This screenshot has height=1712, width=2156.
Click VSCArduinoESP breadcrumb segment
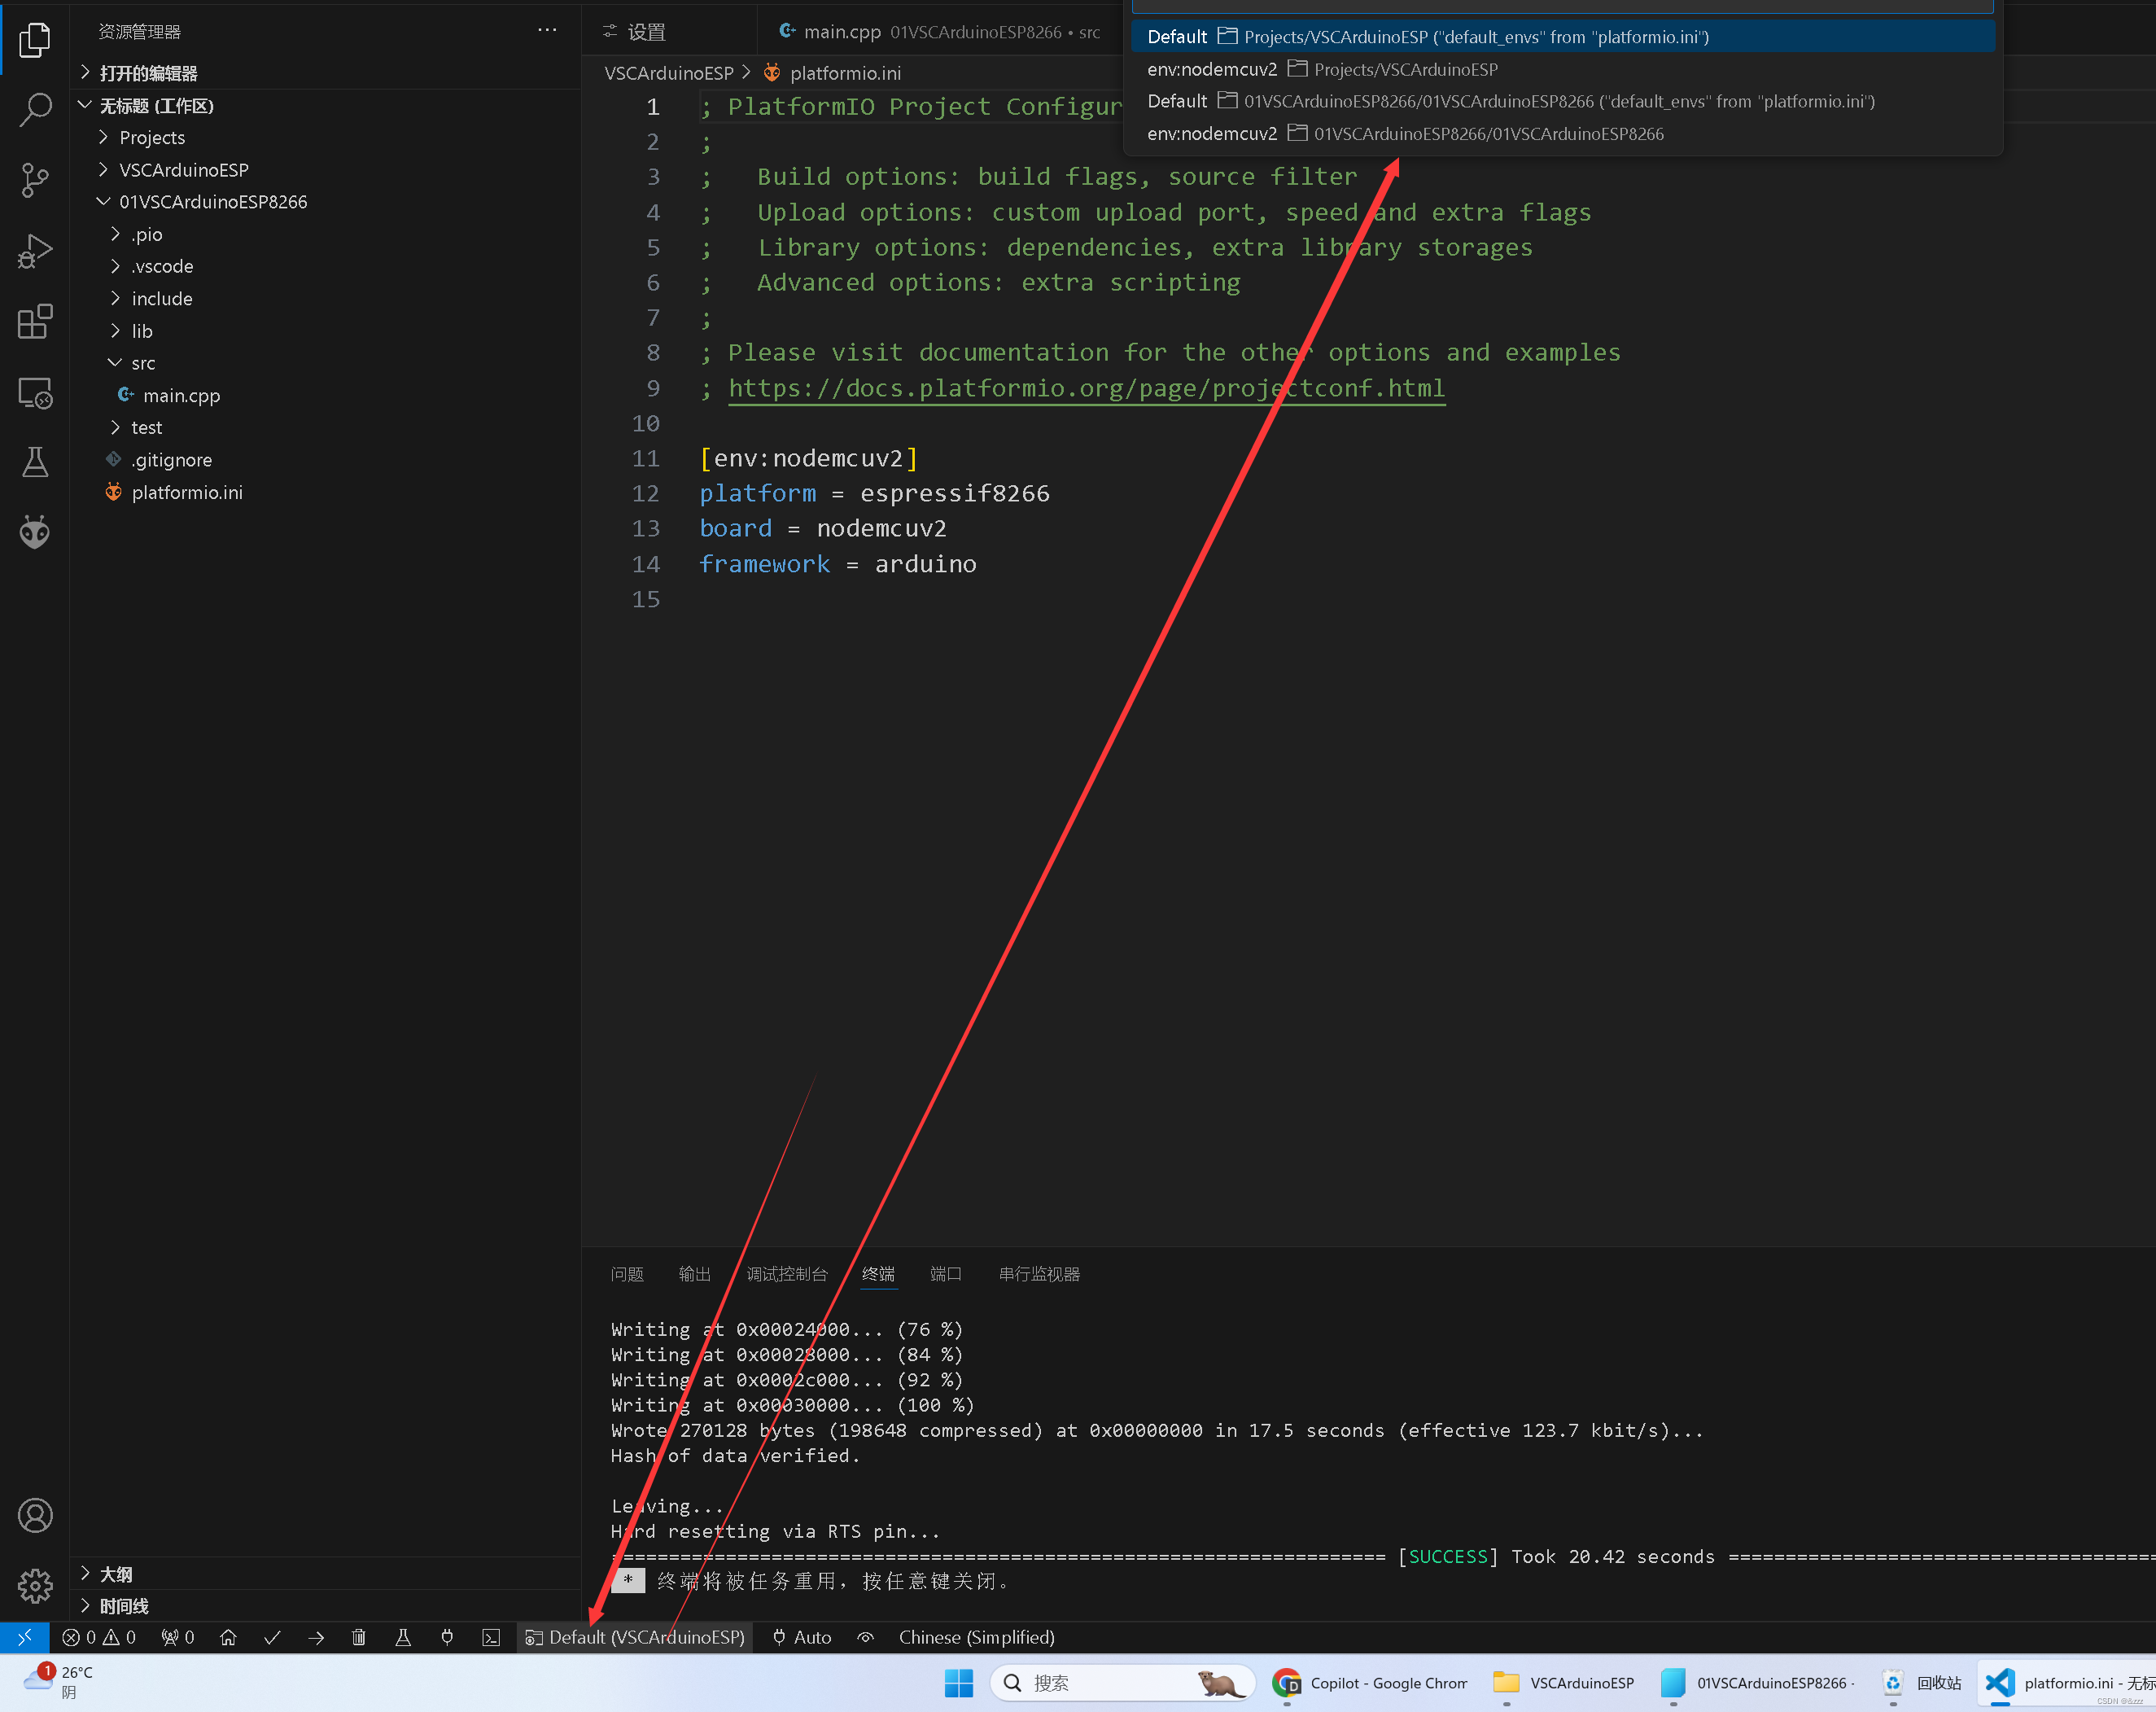point(669,73)
